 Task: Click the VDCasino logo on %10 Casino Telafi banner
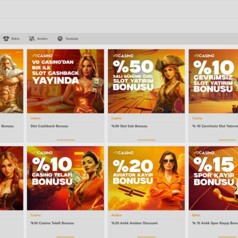point(42,153)
